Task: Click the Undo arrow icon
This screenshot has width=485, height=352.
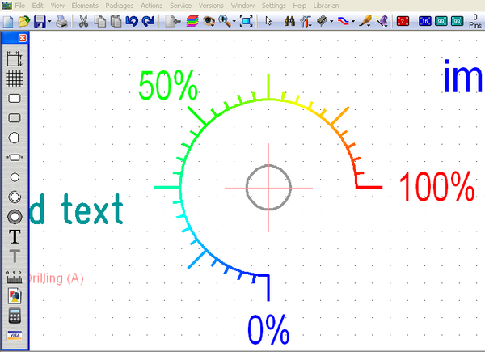Action: (132, 20)
